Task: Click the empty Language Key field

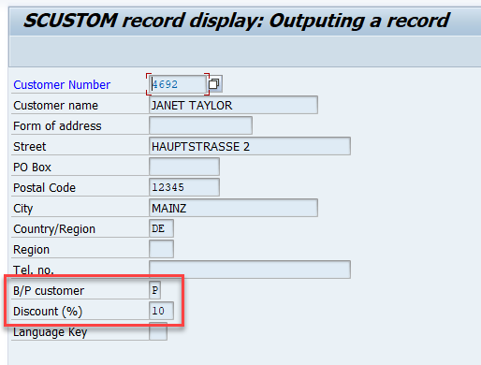Action: [x=158, y=331]
